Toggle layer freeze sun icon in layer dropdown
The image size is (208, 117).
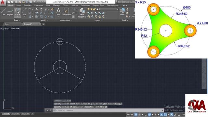(x=91, y=9)
